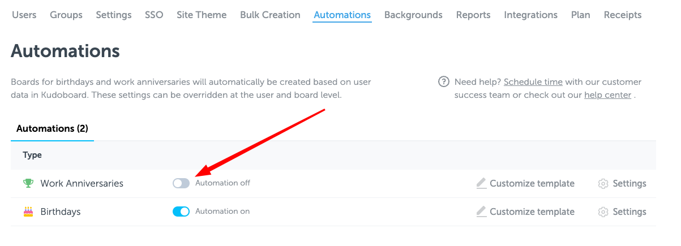Open Work Anniversaries settings gear icon

pyautogui.click(x=603, y=184)
